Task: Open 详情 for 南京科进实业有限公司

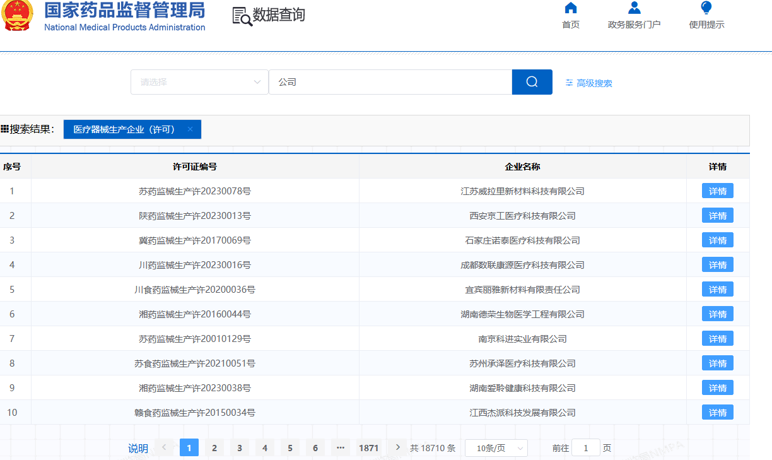Action: click(717, 338)
